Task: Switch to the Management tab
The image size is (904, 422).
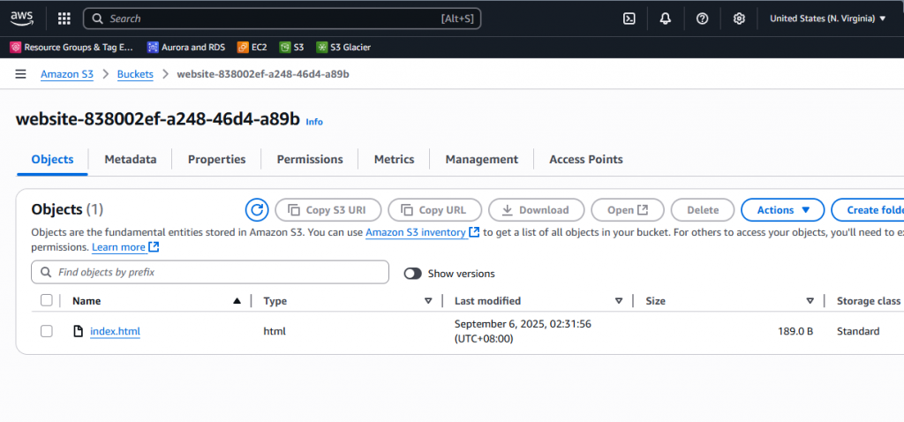Action: pyautogui.click(x=482, y=160)
